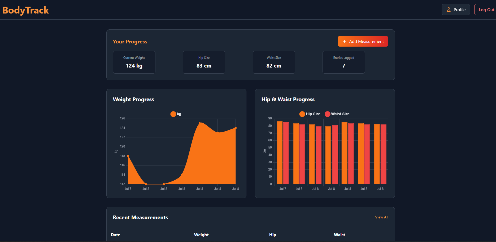Select the Recent Measurements section heading
496x242 pixels.
point(140,217)
